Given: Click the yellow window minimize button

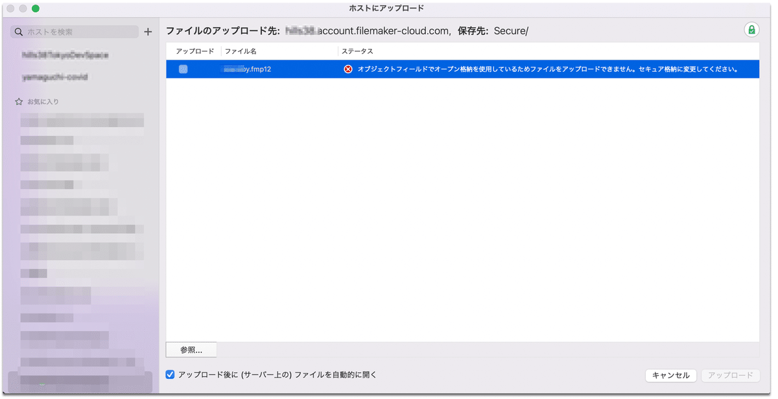Looking at the screenshot, I should 23,8.
